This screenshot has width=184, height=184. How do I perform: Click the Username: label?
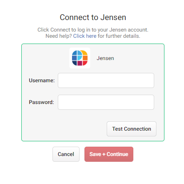[42, 80]
